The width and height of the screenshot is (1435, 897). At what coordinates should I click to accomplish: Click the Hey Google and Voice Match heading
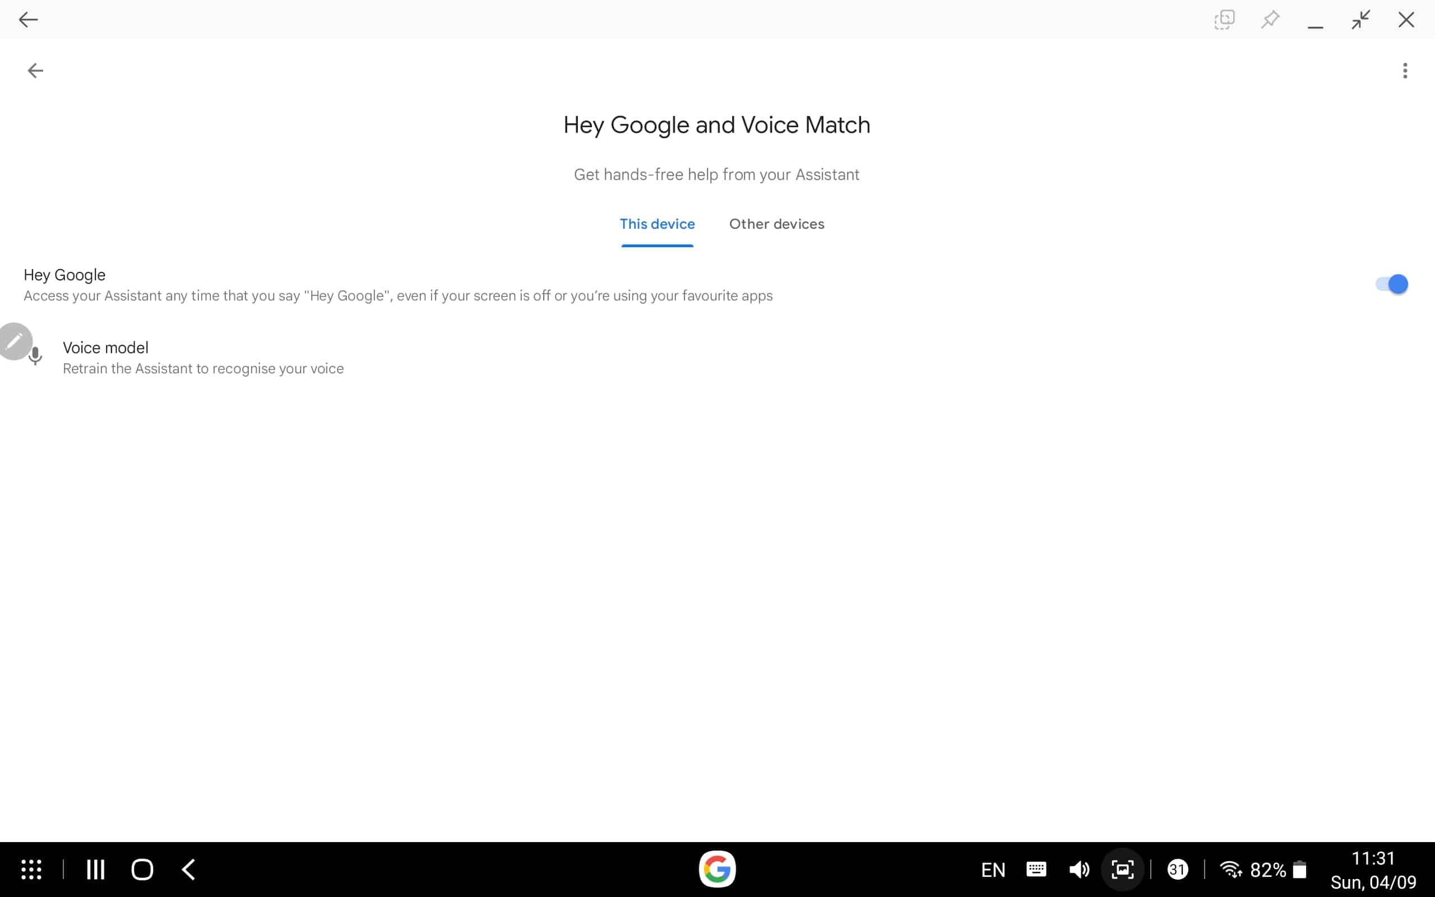tap(717, 125)
